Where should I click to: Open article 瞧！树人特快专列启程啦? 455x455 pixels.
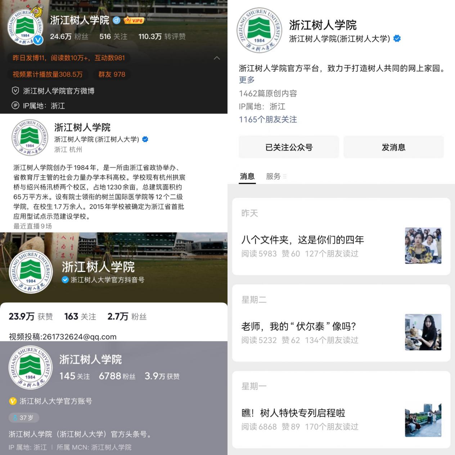click(293, 413)
